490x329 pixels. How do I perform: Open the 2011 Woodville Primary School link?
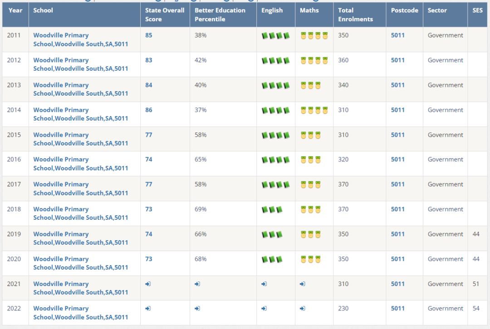click(x=81, y=39)
